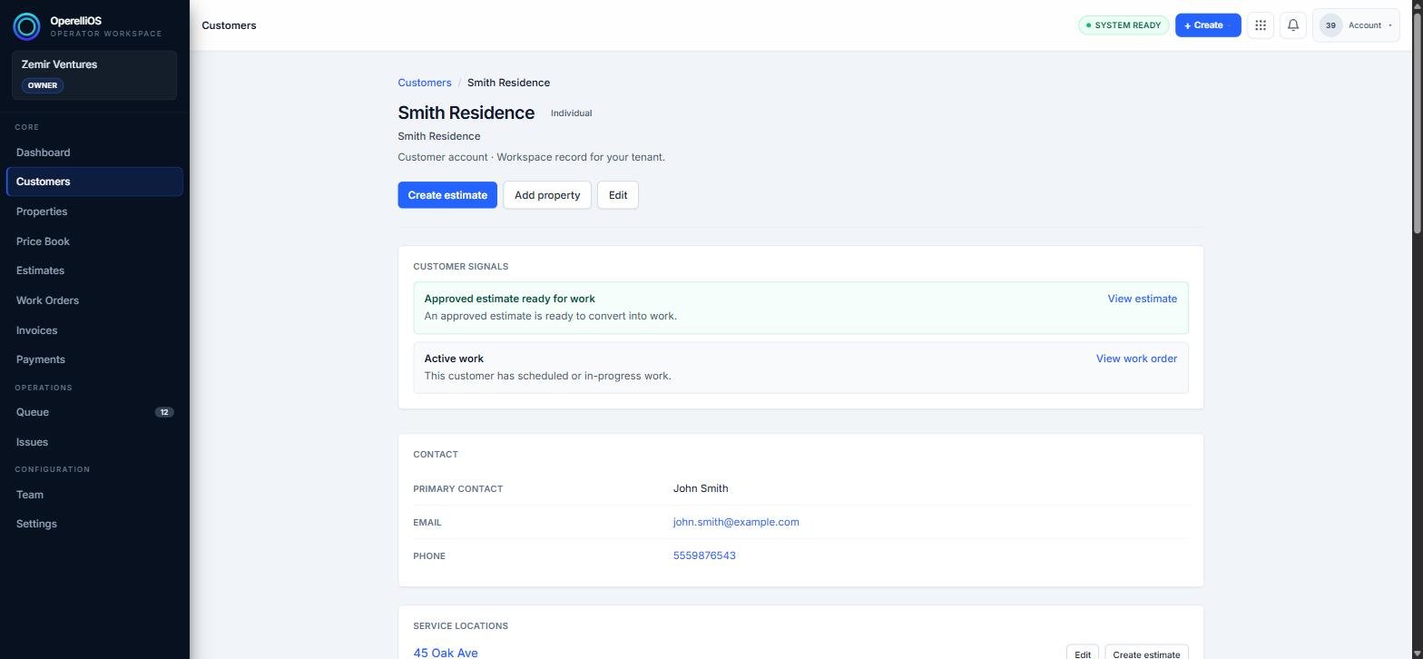Viewport: 1423px width, 659px height.
Task: Select Customers in the sidebar
Action: [94, 182]
